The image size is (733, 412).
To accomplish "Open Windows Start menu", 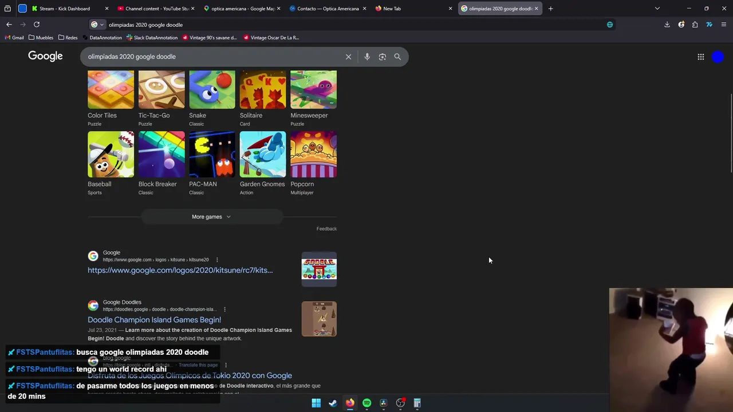I will (x=316, y=403).
